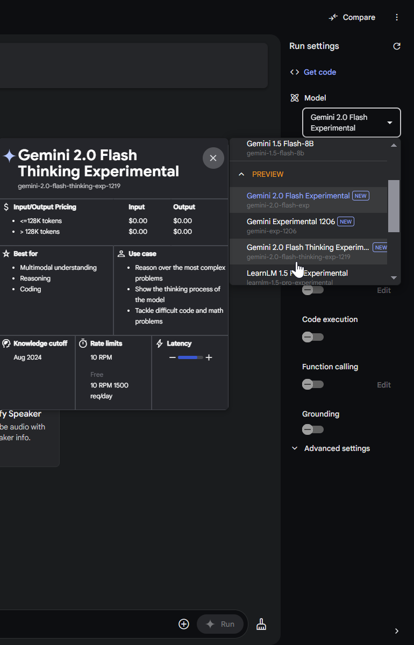Select Gemini 1.5 Flash-8B model
The image size is (414, 645).
tap(308, 148)
